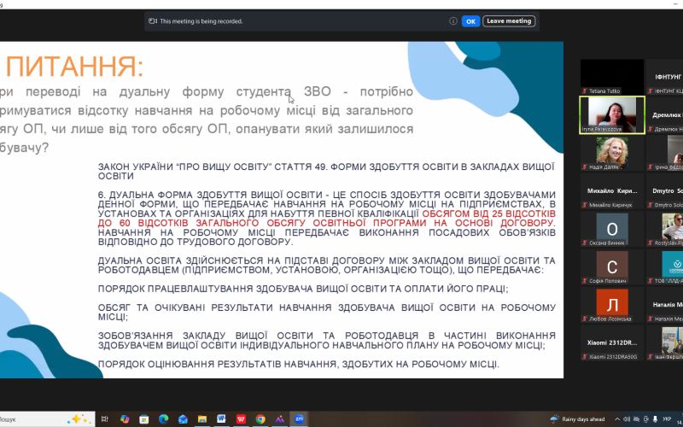Click the shared slide's ПИТАННЯ heading
The width and height of the screenshot is (683, 427).
(74, 67)
